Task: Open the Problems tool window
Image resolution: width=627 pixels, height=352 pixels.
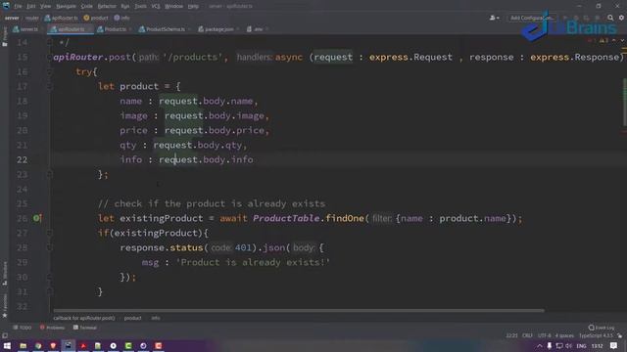Action: click(x=52, y=328)
